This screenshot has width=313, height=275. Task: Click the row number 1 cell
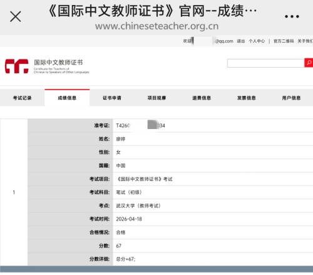coord(14,192)
